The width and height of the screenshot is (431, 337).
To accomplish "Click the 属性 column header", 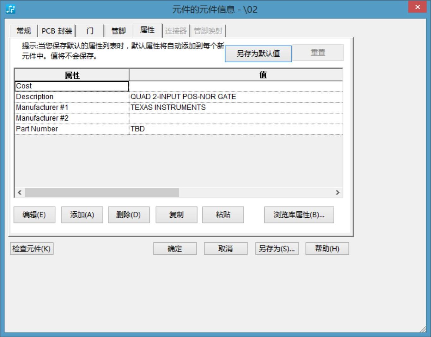I will pyautogui.click(x=72, y=75).
